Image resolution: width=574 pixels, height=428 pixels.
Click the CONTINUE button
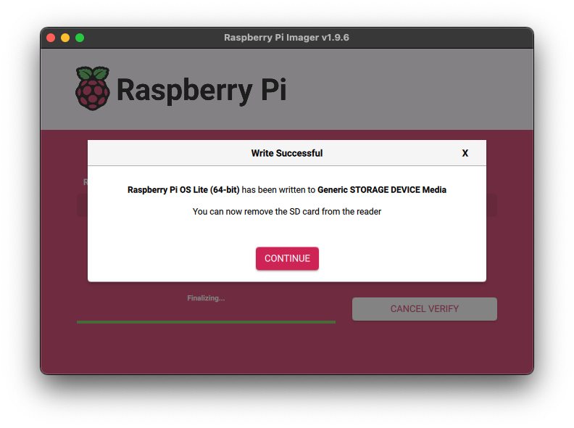pyautogui.click(x=287, y=258)
